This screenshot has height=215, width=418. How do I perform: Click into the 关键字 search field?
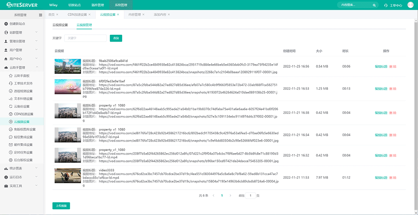coord(86,38)
